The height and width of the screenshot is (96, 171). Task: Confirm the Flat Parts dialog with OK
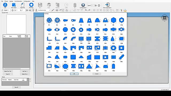74,74
